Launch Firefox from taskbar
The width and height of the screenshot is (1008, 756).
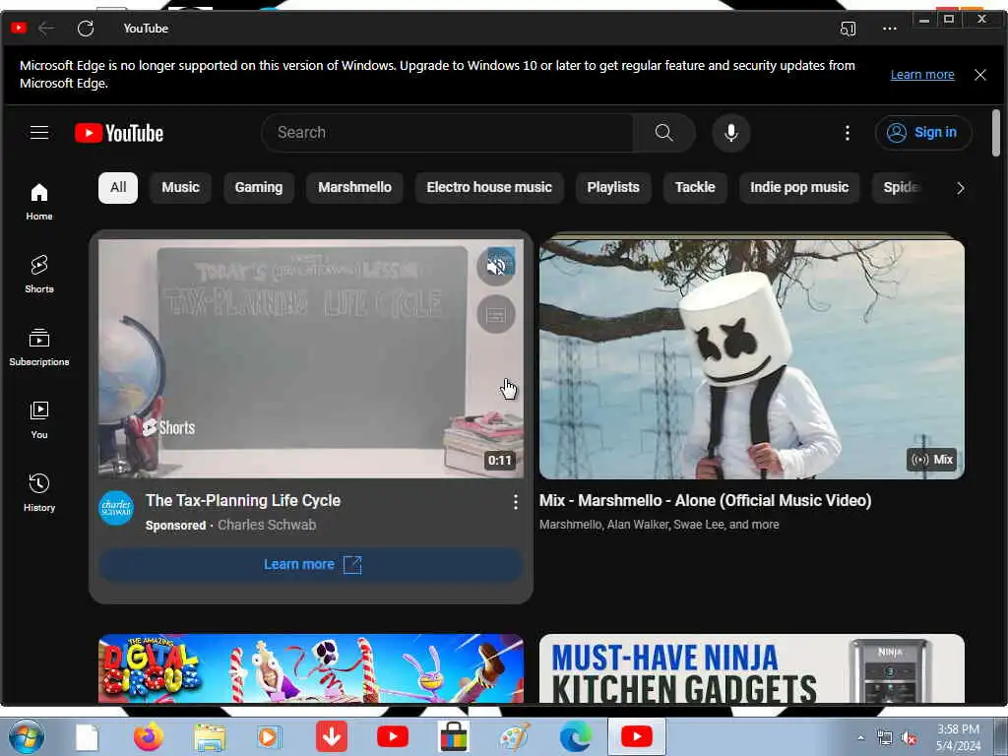pos(149,737)
